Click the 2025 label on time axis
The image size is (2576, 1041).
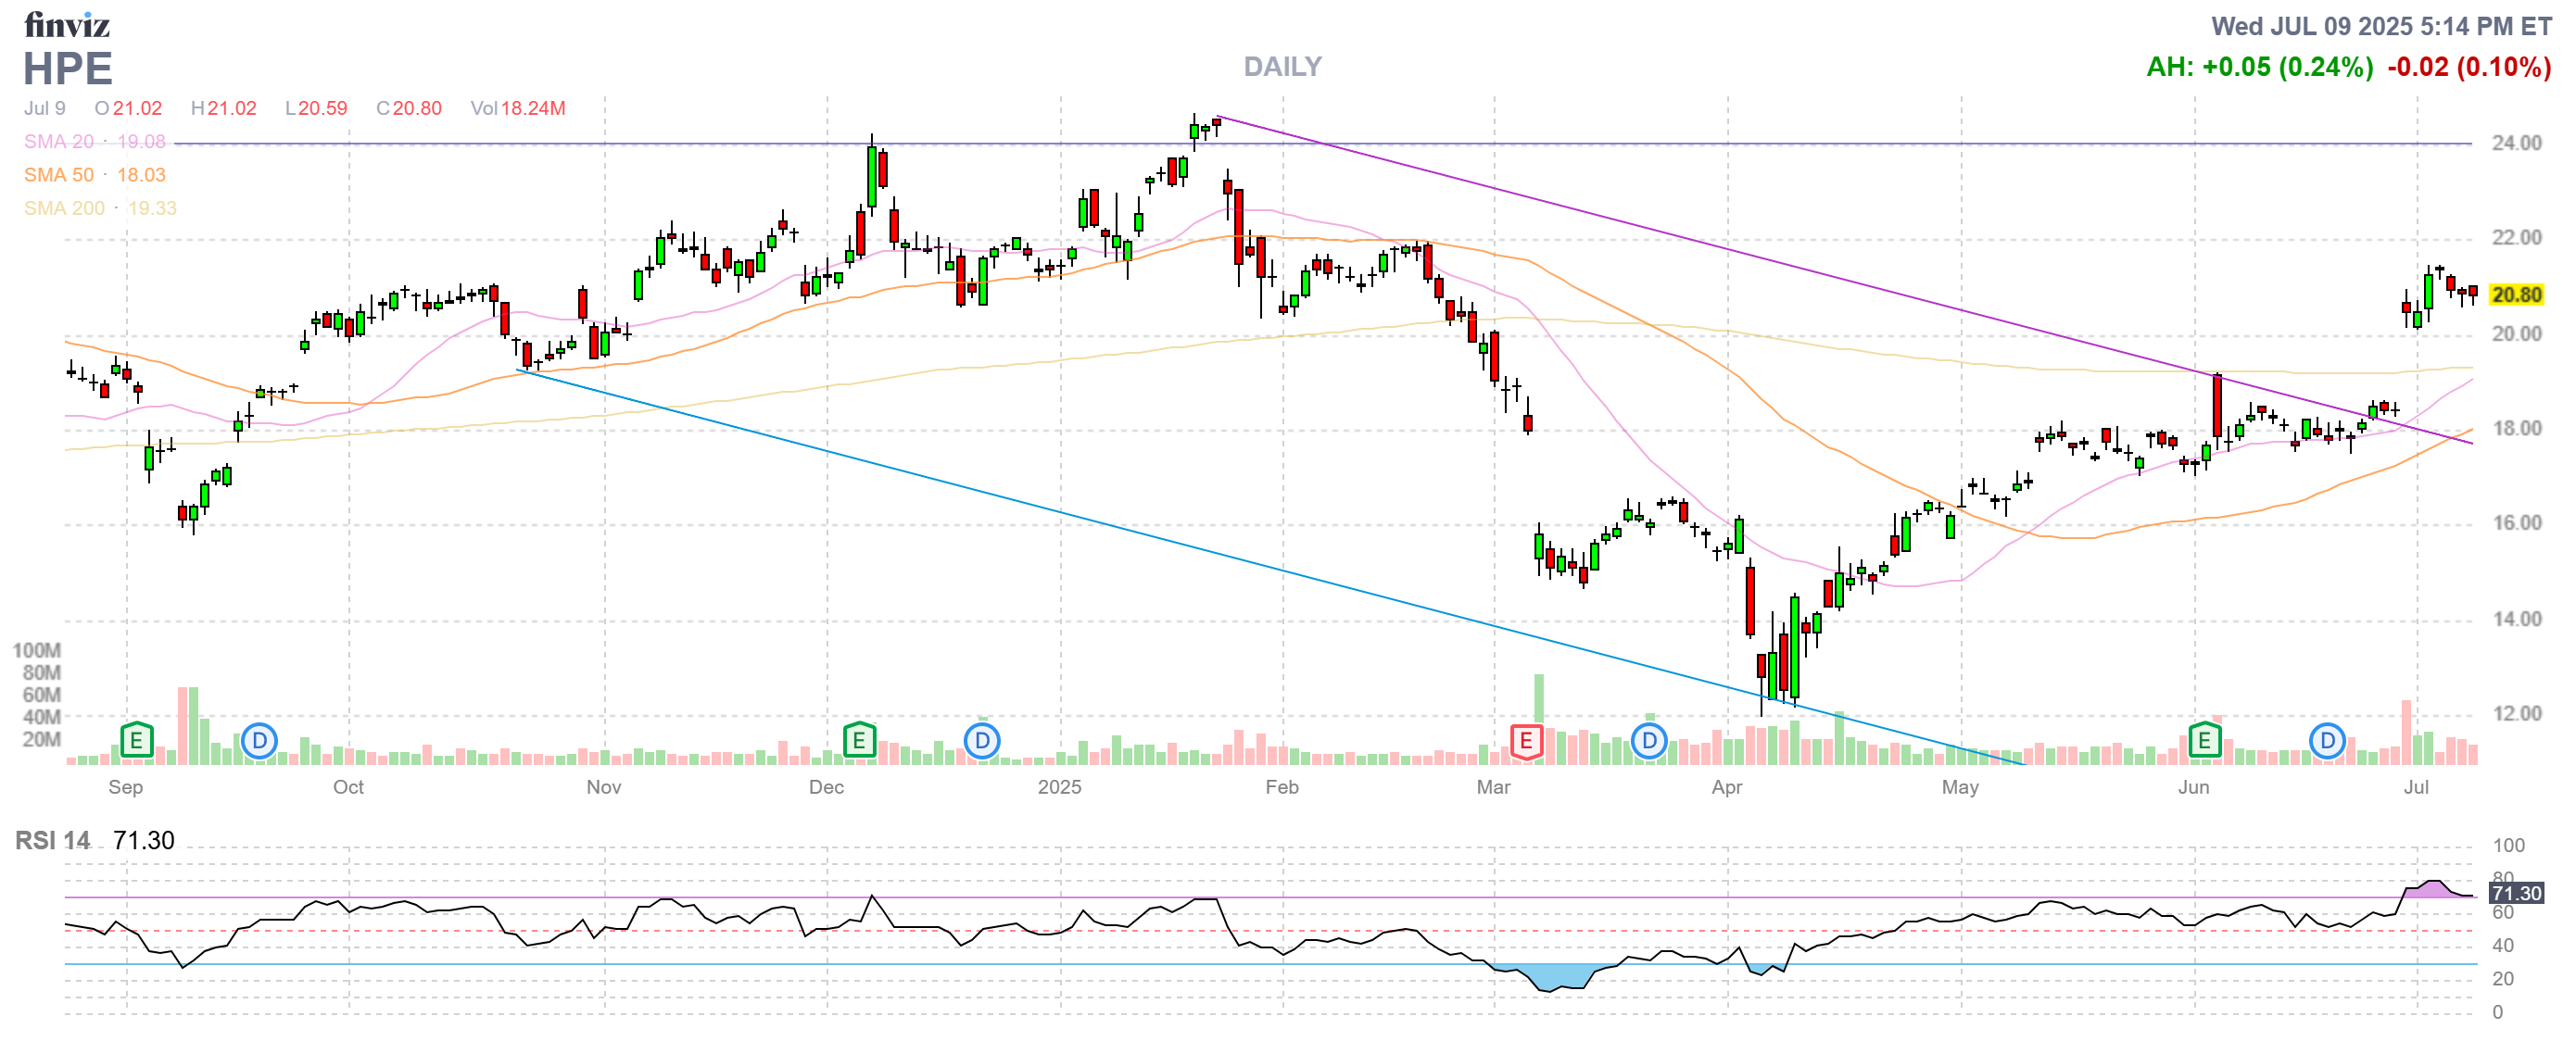tap(1059, 787)
